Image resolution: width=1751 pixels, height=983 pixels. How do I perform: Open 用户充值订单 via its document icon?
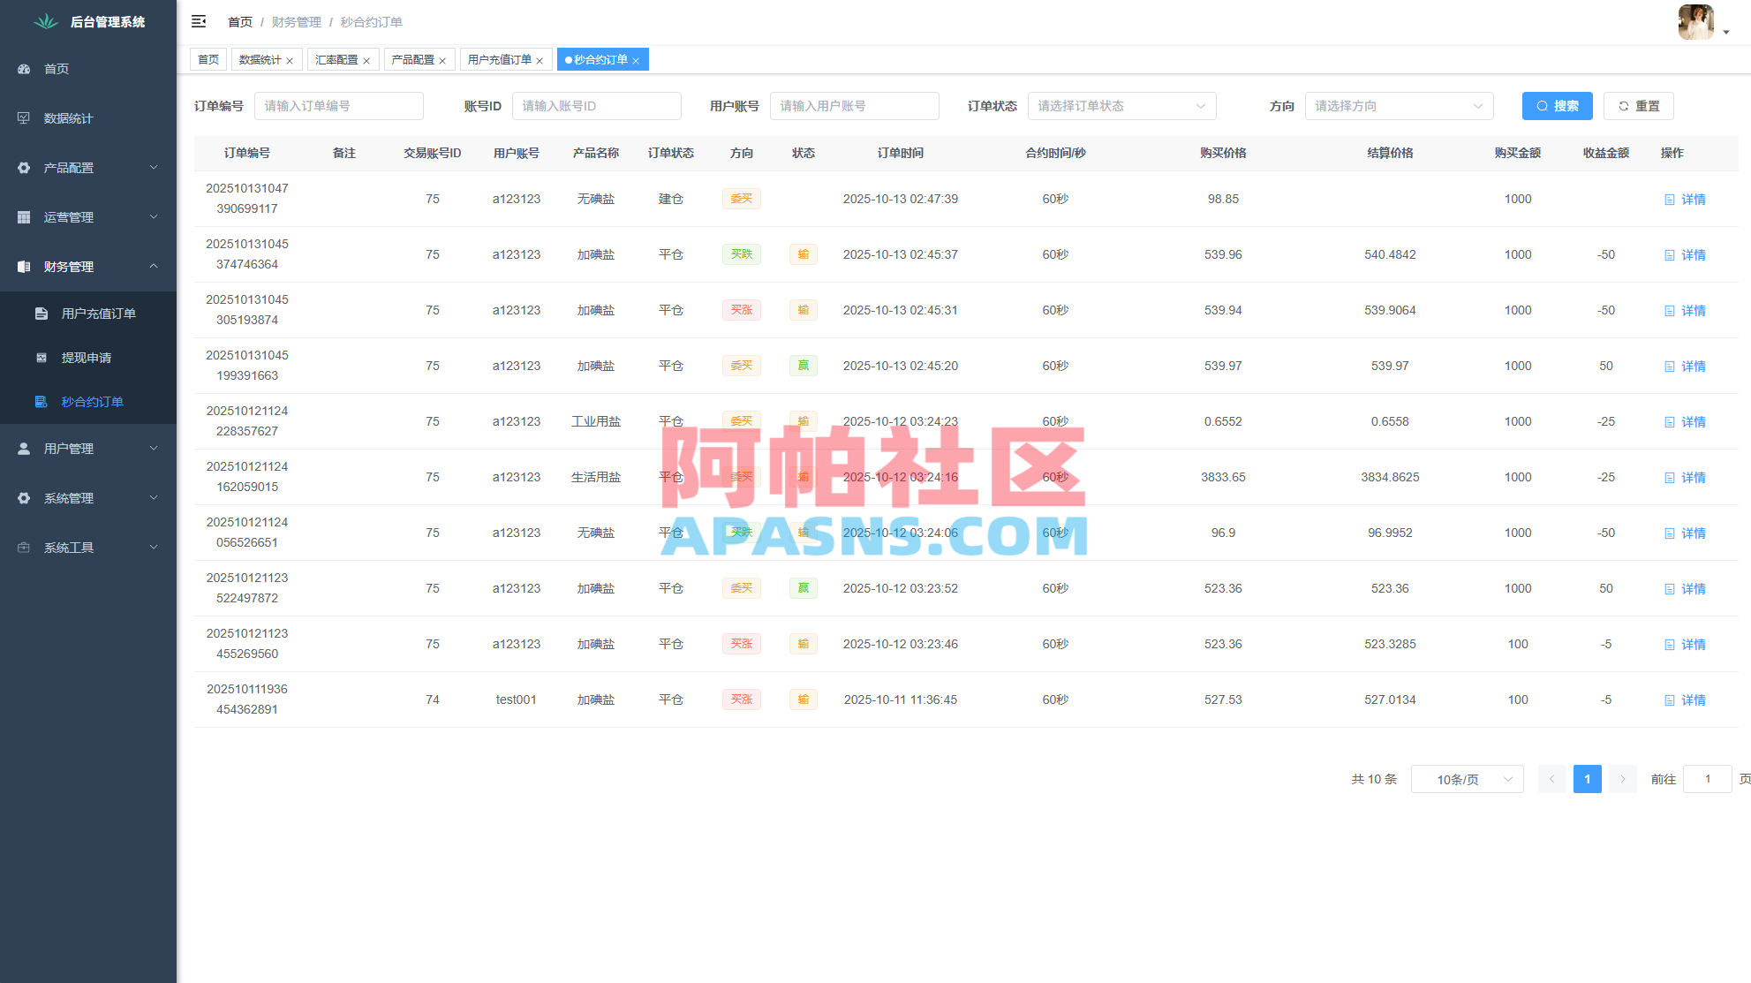coord(41,313)
